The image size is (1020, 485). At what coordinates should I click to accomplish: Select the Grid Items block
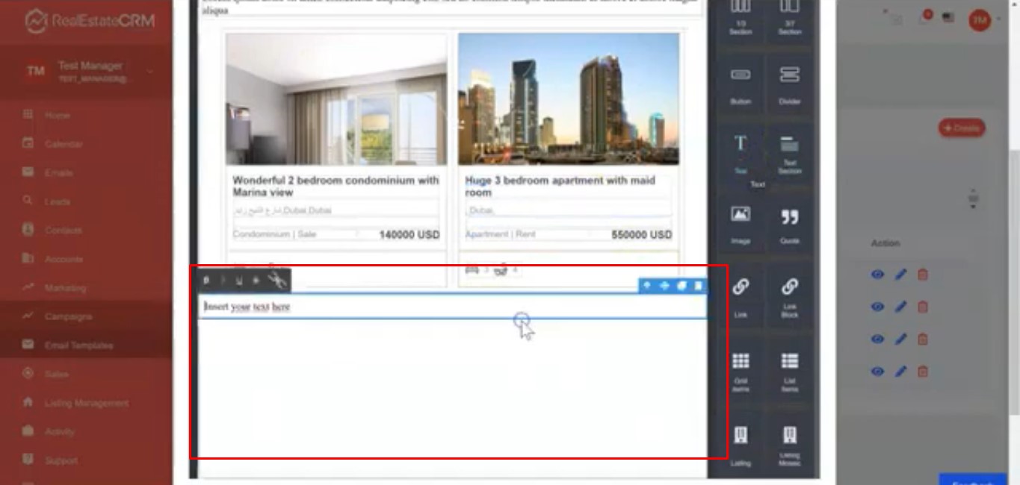(x=741, y=368)
